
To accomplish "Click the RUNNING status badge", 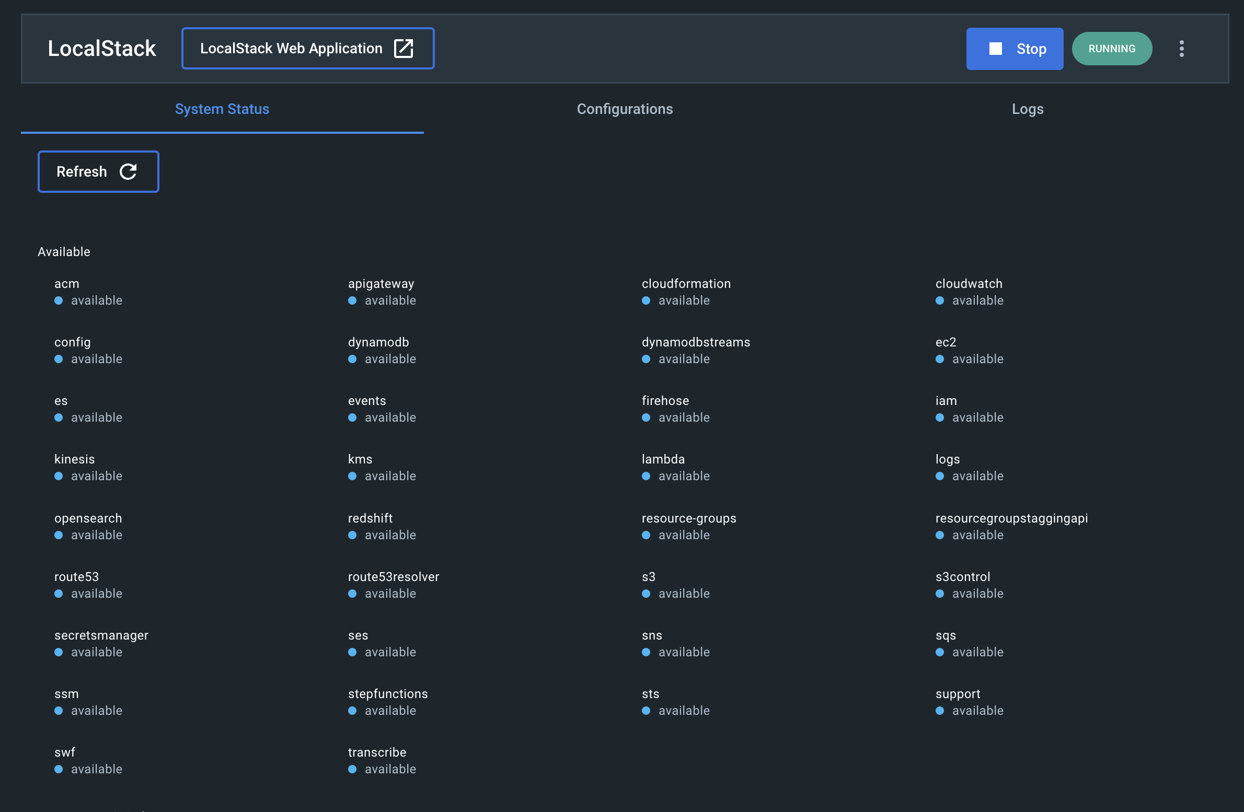I will 1112,49.
